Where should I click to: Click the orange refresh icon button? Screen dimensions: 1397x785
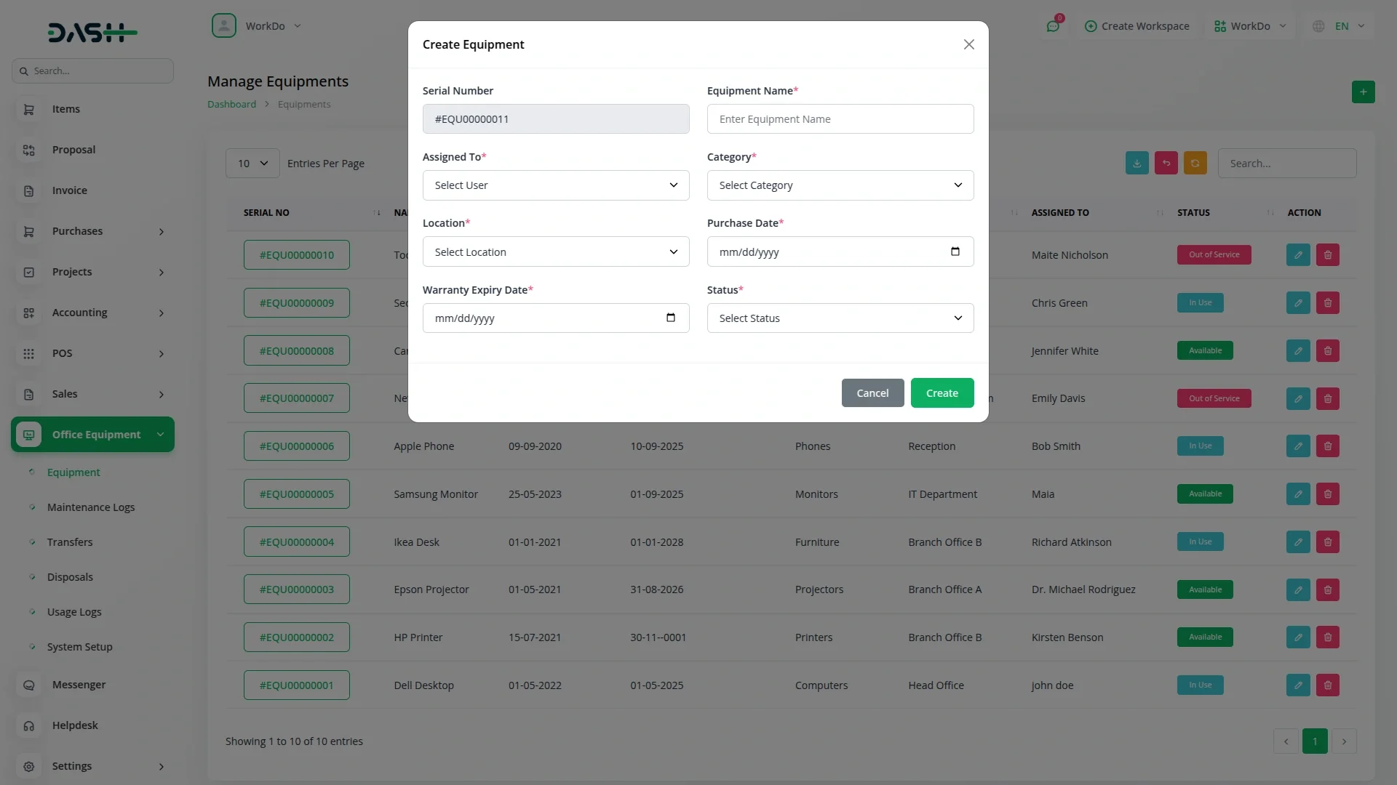click(x=1195, y=163)
